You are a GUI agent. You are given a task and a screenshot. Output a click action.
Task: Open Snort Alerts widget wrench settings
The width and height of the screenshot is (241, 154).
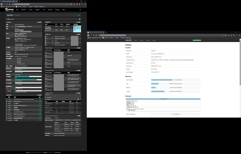click(77, 48)
